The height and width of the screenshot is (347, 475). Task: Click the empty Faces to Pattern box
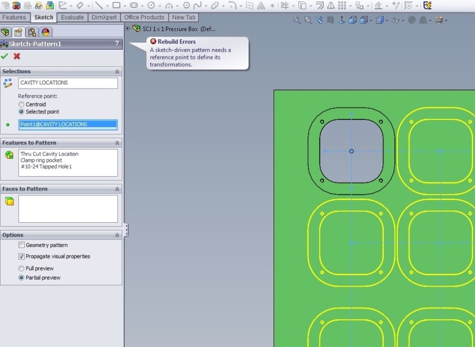[x=68, y=209]
